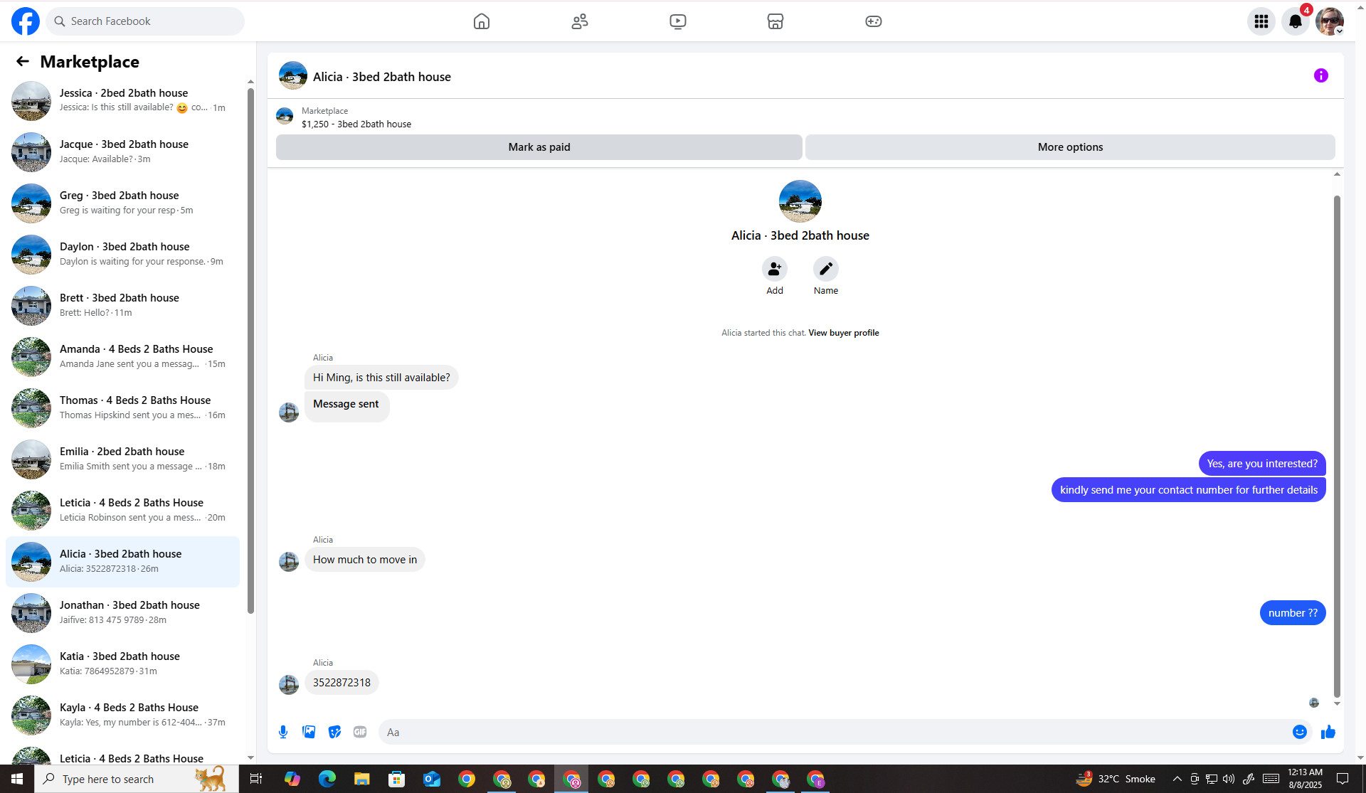Show hidden icons in the system tray
Viewport: 1366px width, 793px height.
(x=1177, y=779)
